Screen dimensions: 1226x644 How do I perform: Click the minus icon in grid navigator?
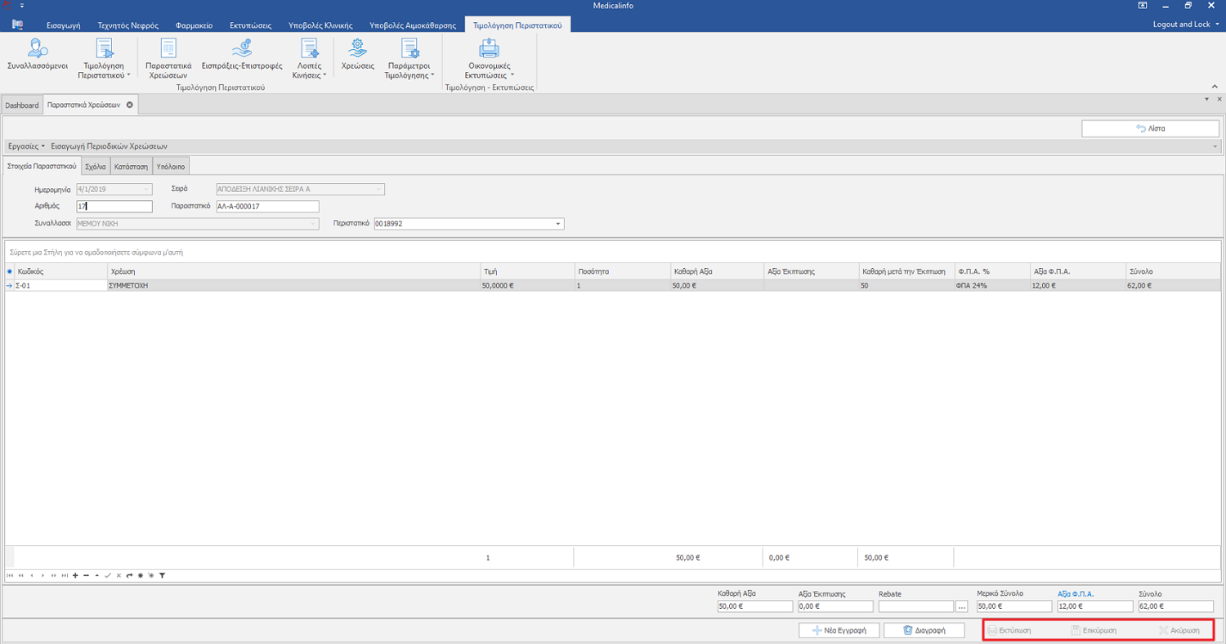click(x=86, y=576)
